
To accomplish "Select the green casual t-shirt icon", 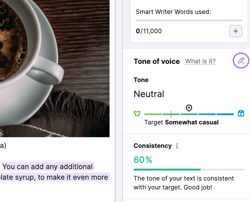I will pos(137,113).
